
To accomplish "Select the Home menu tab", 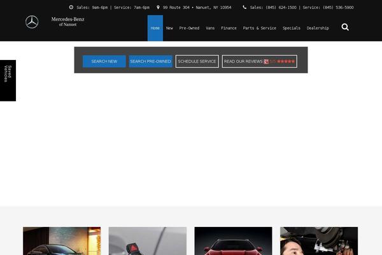I will point(155,28).
